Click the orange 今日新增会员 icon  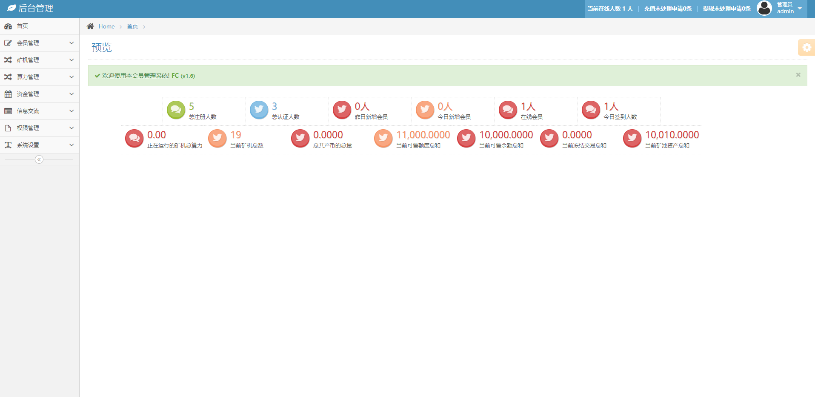pos(425,110)
